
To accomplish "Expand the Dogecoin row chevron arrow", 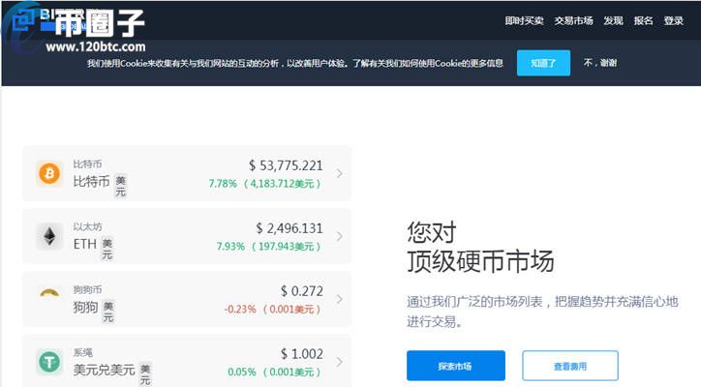I will (339, 299).
